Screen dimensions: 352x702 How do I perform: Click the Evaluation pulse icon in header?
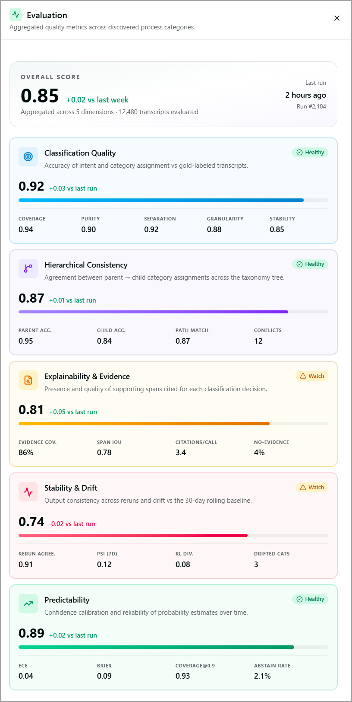tap(16, 15)
